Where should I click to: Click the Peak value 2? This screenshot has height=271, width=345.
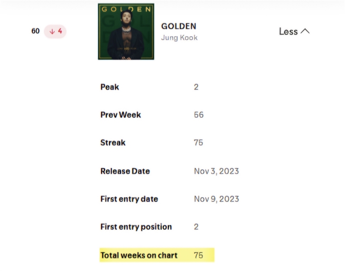196,87
